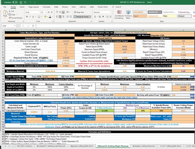Image resolution: width=195 pixels, height=149 pixels.
Task: Open the Font group dialog launcher
Action: [53, 21]
